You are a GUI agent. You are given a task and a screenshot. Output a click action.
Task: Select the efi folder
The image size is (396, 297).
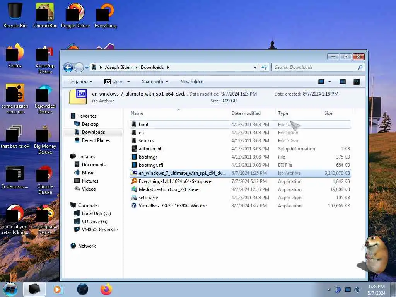(240, 133)
